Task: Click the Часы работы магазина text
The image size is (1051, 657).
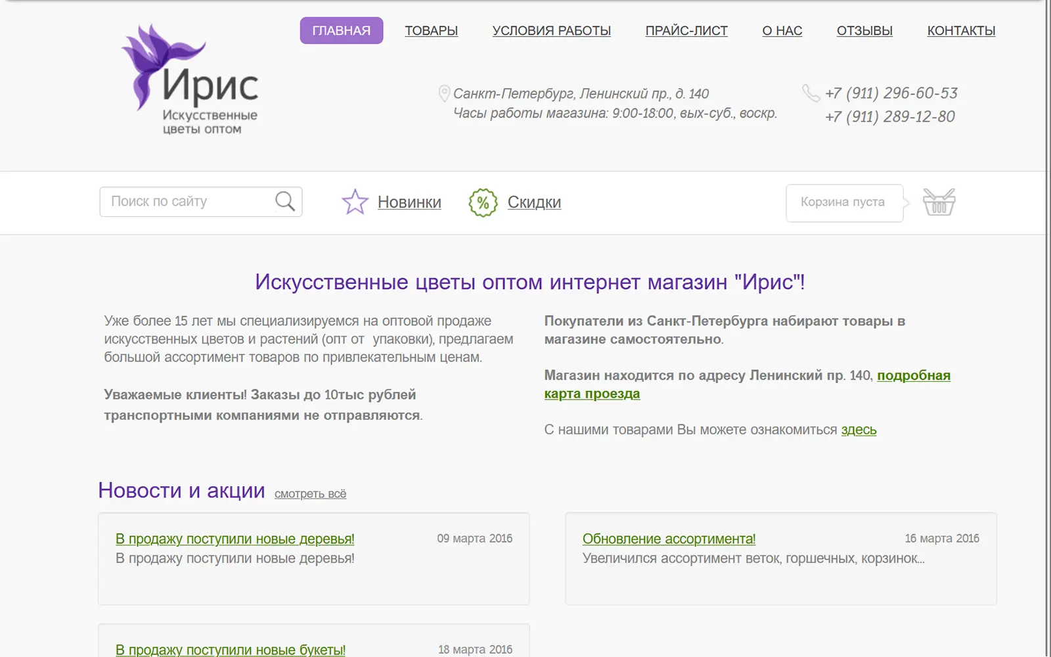Action: click(615, 113)
